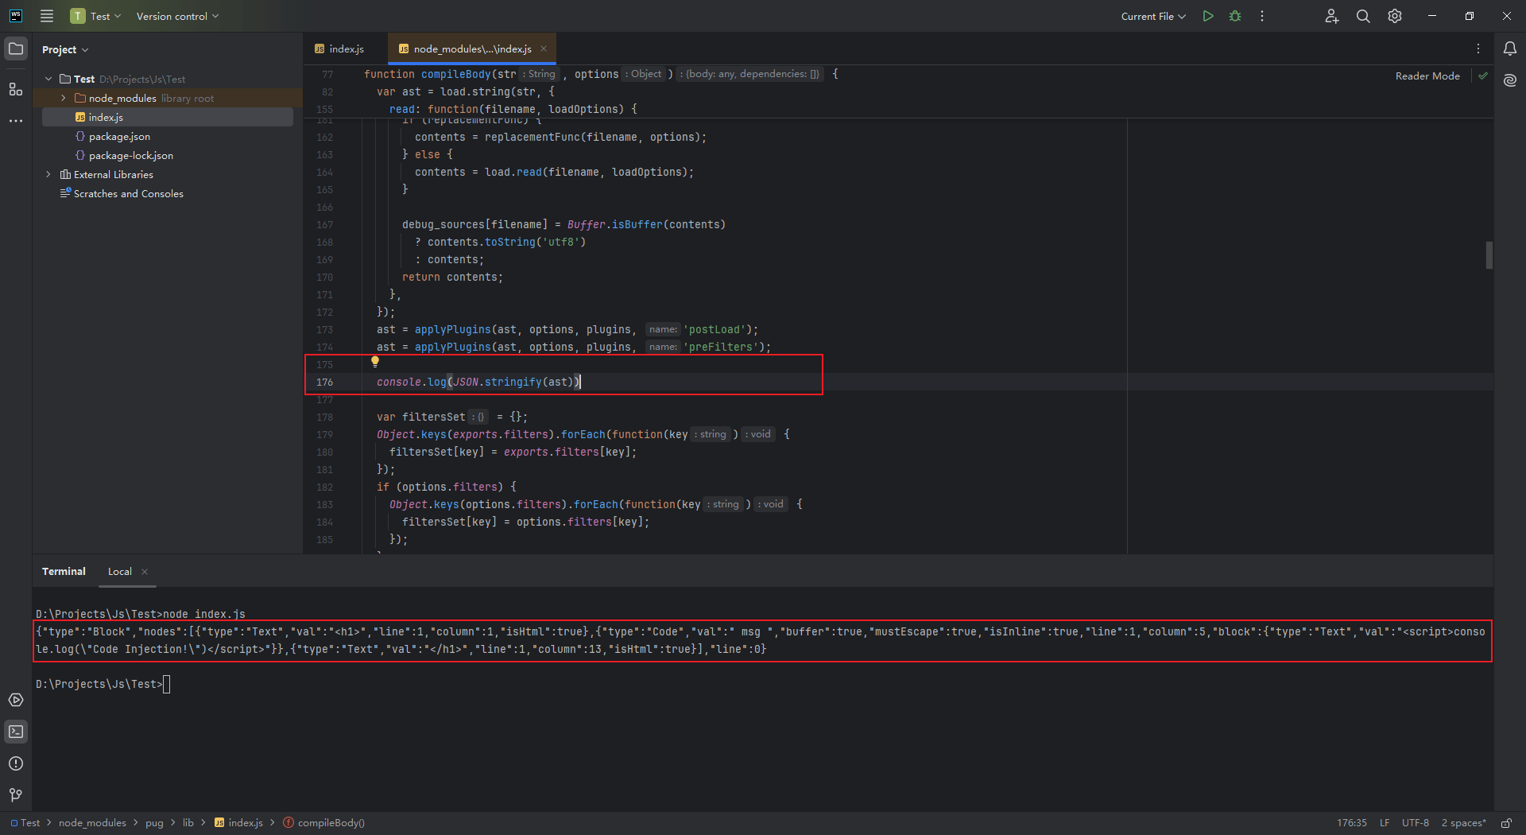Open the Structure tool window icon
Screen dimensions: 1526x835
(x=16, y=89)
